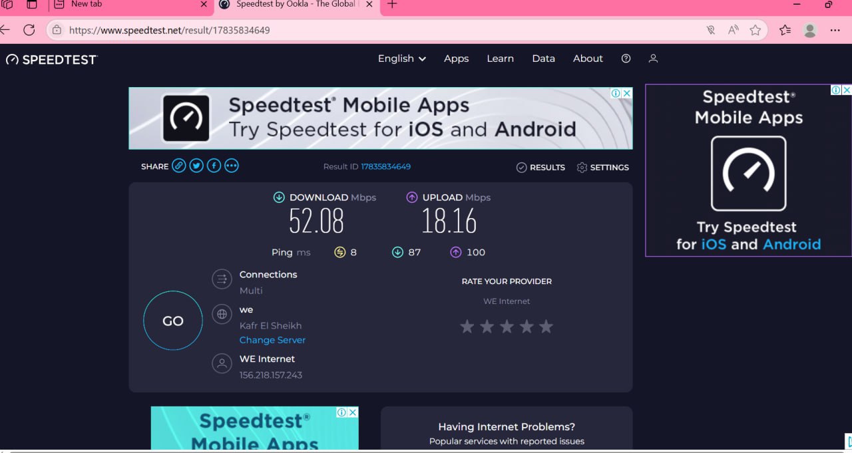Click the address bar URL field
Image resolution: width=852 pixels, height=453 pixels.
tap(373, 30)
